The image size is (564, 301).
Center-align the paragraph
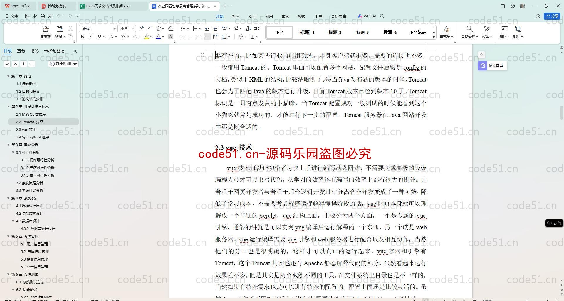point(191,37)
